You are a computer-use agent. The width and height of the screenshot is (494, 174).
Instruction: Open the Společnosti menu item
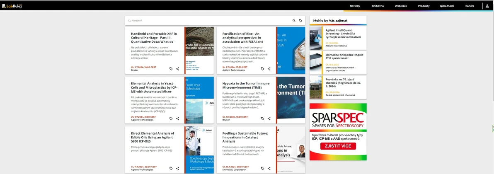[x=447, y=6]
